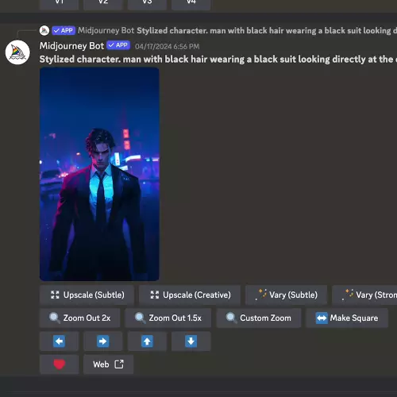
Task: Pan image right with right arrow
Action: point(103,341)
